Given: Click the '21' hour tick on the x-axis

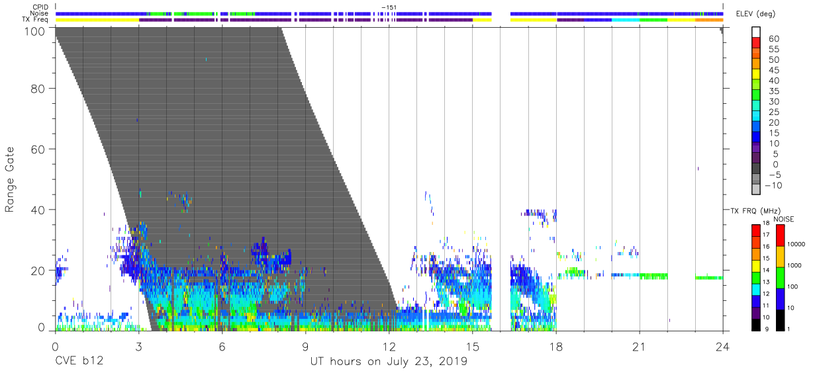Looking at the screenshot, I should click(x=640, y=347).
